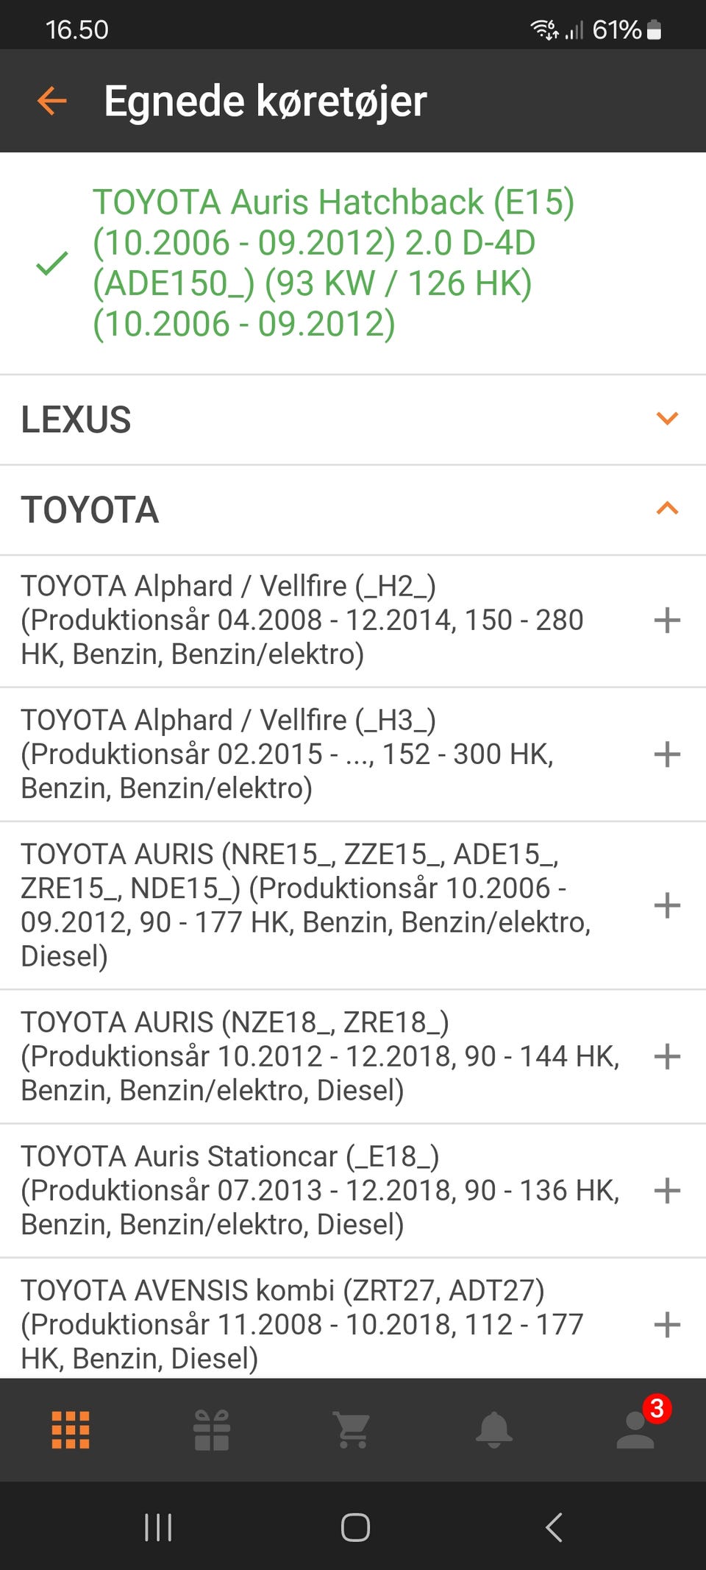706x1570 pixels.
Task: Tap the Android home button
Action: tap(355, 1527)
